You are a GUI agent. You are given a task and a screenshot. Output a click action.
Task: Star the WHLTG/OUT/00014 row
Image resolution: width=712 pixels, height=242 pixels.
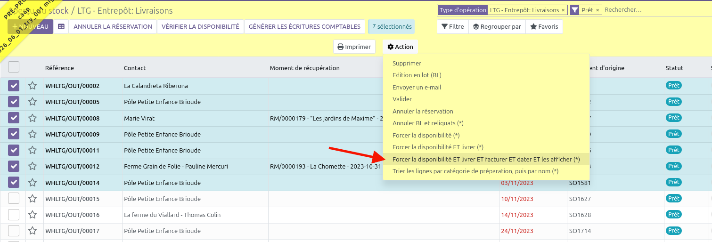tap(33, 183)
